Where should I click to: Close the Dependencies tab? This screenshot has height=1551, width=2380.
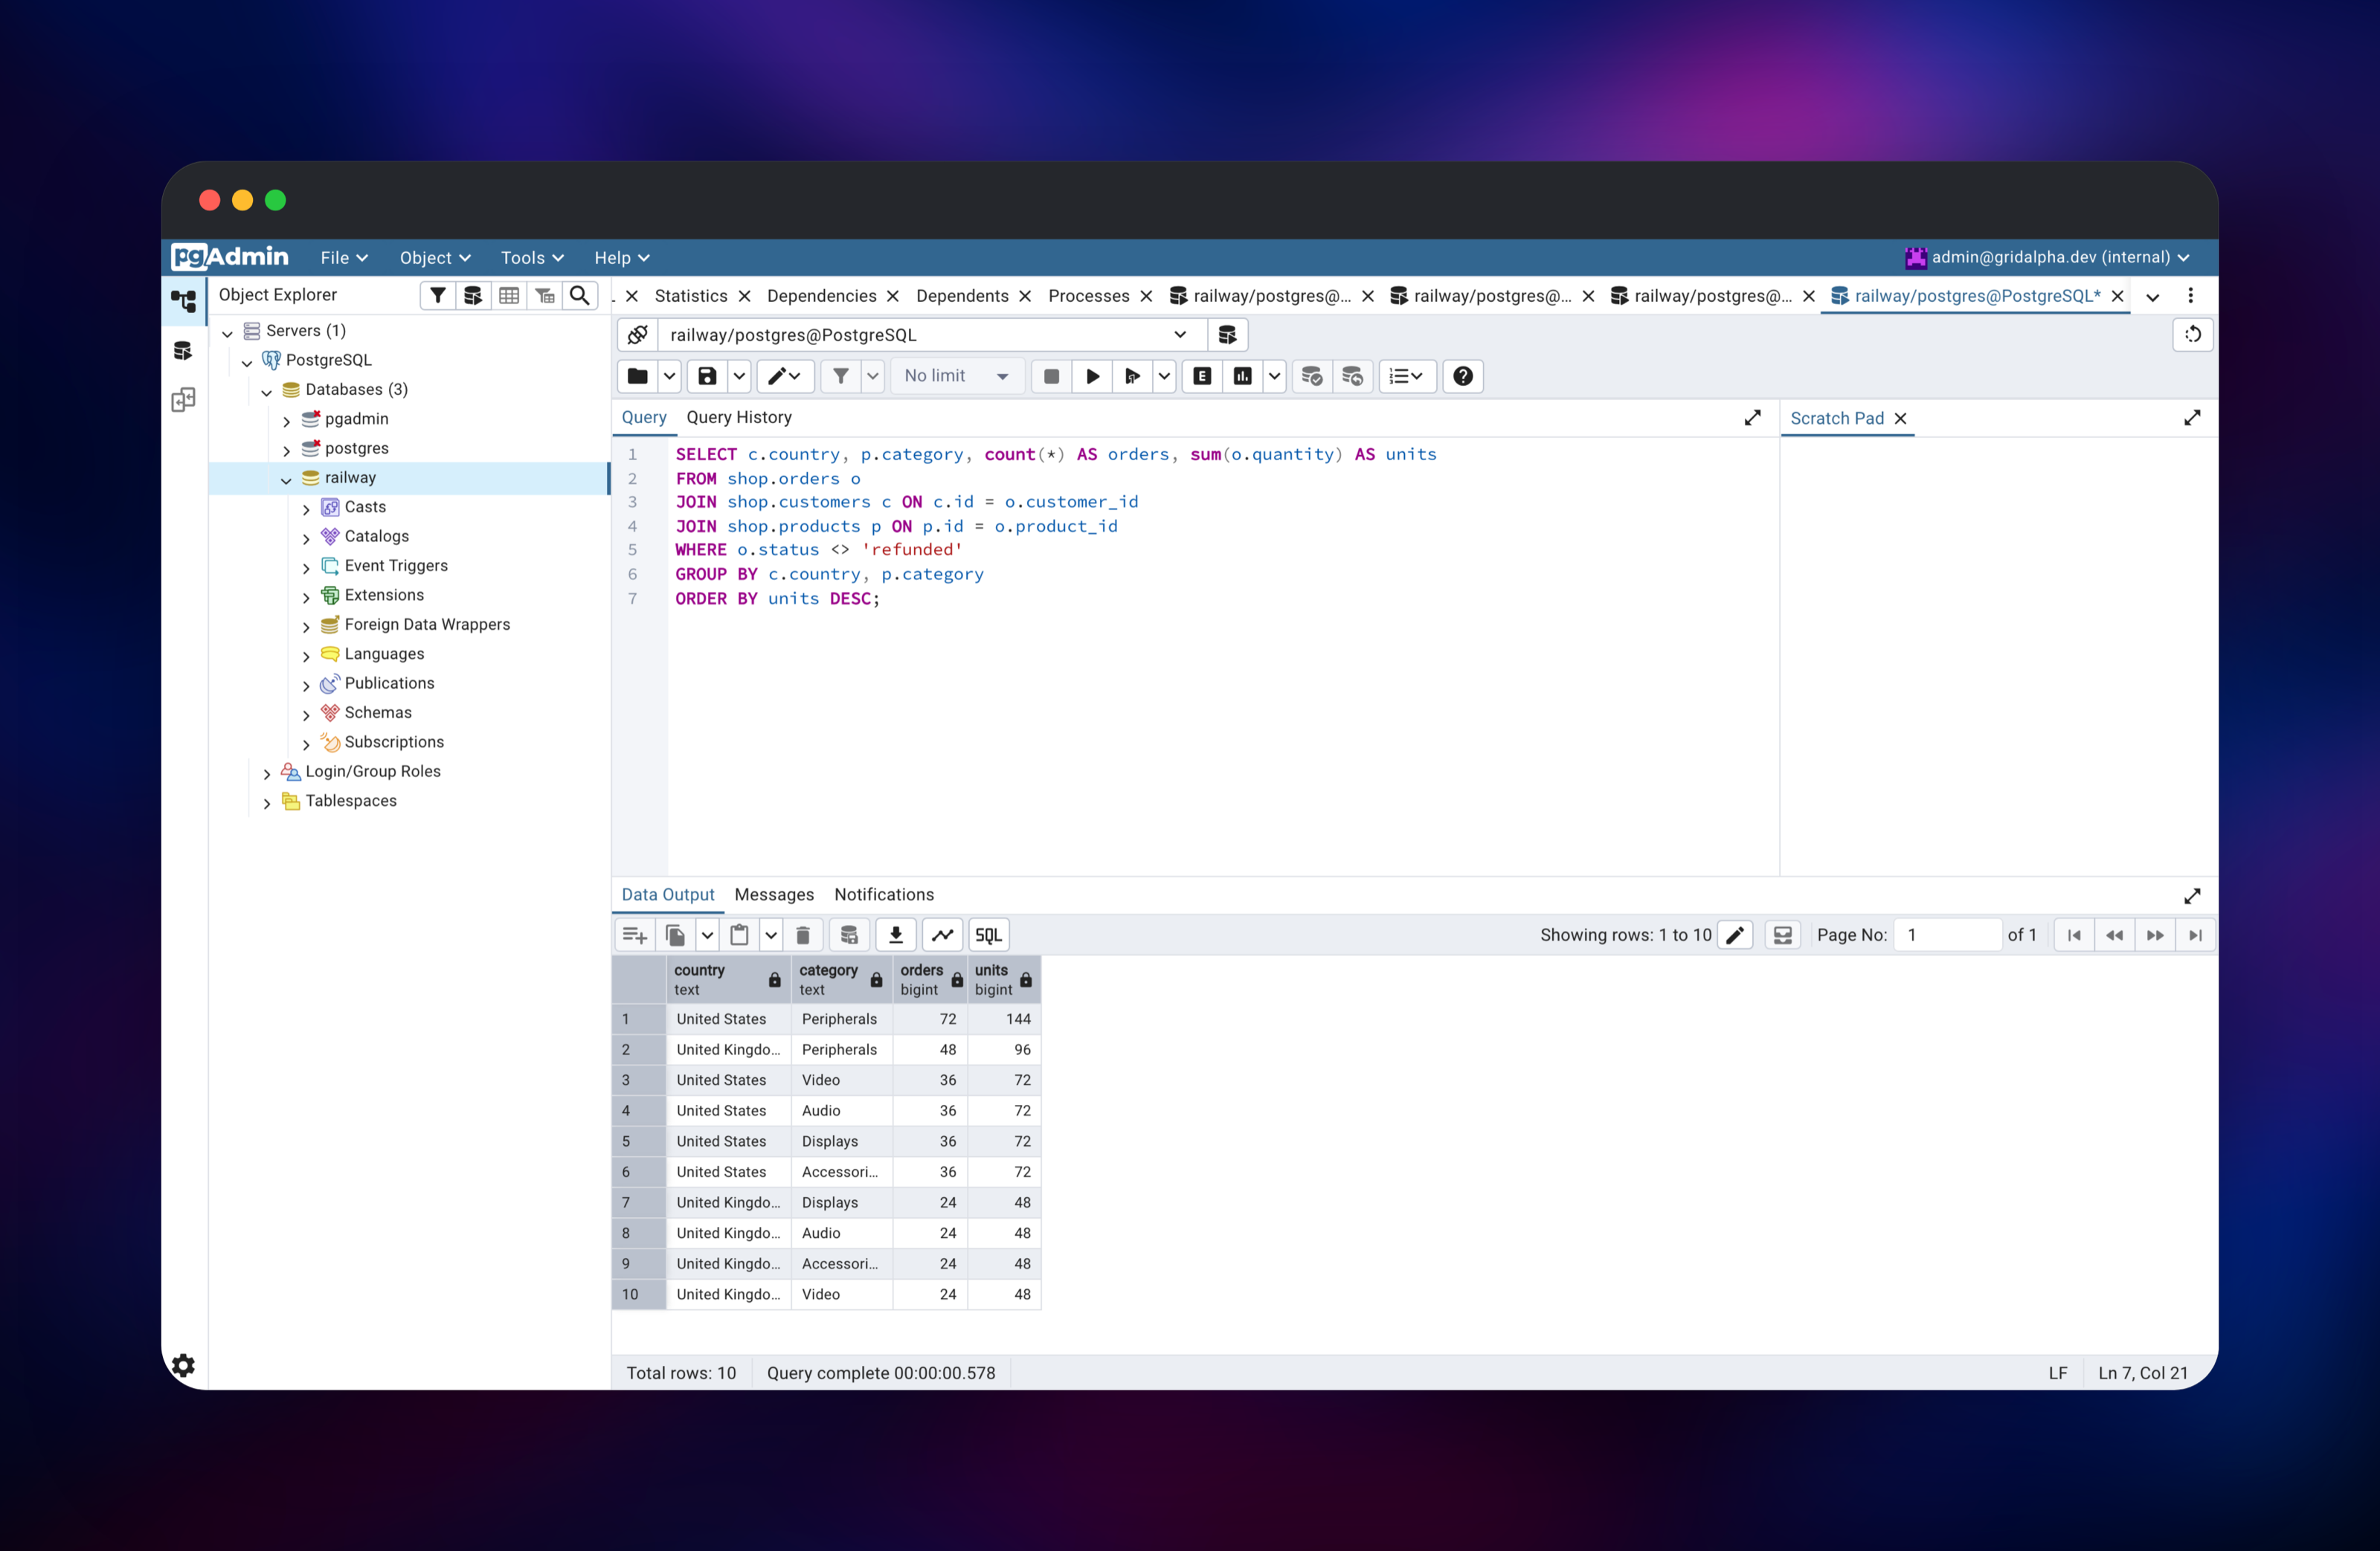[x=893, y=296]
